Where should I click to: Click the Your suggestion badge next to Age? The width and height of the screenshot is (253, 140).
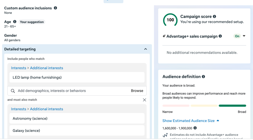pyautogui.click(x=32, y=22)
